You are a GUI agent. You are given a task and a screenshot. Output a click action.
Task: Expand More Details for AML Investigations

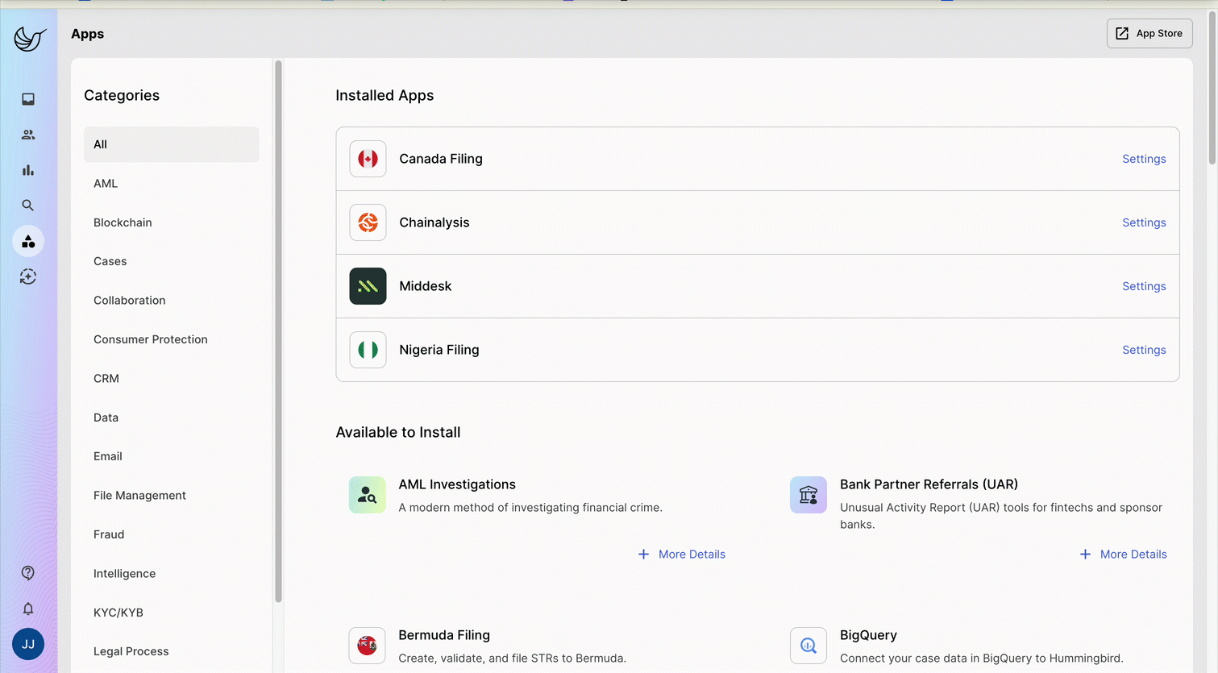pos(682,555)
